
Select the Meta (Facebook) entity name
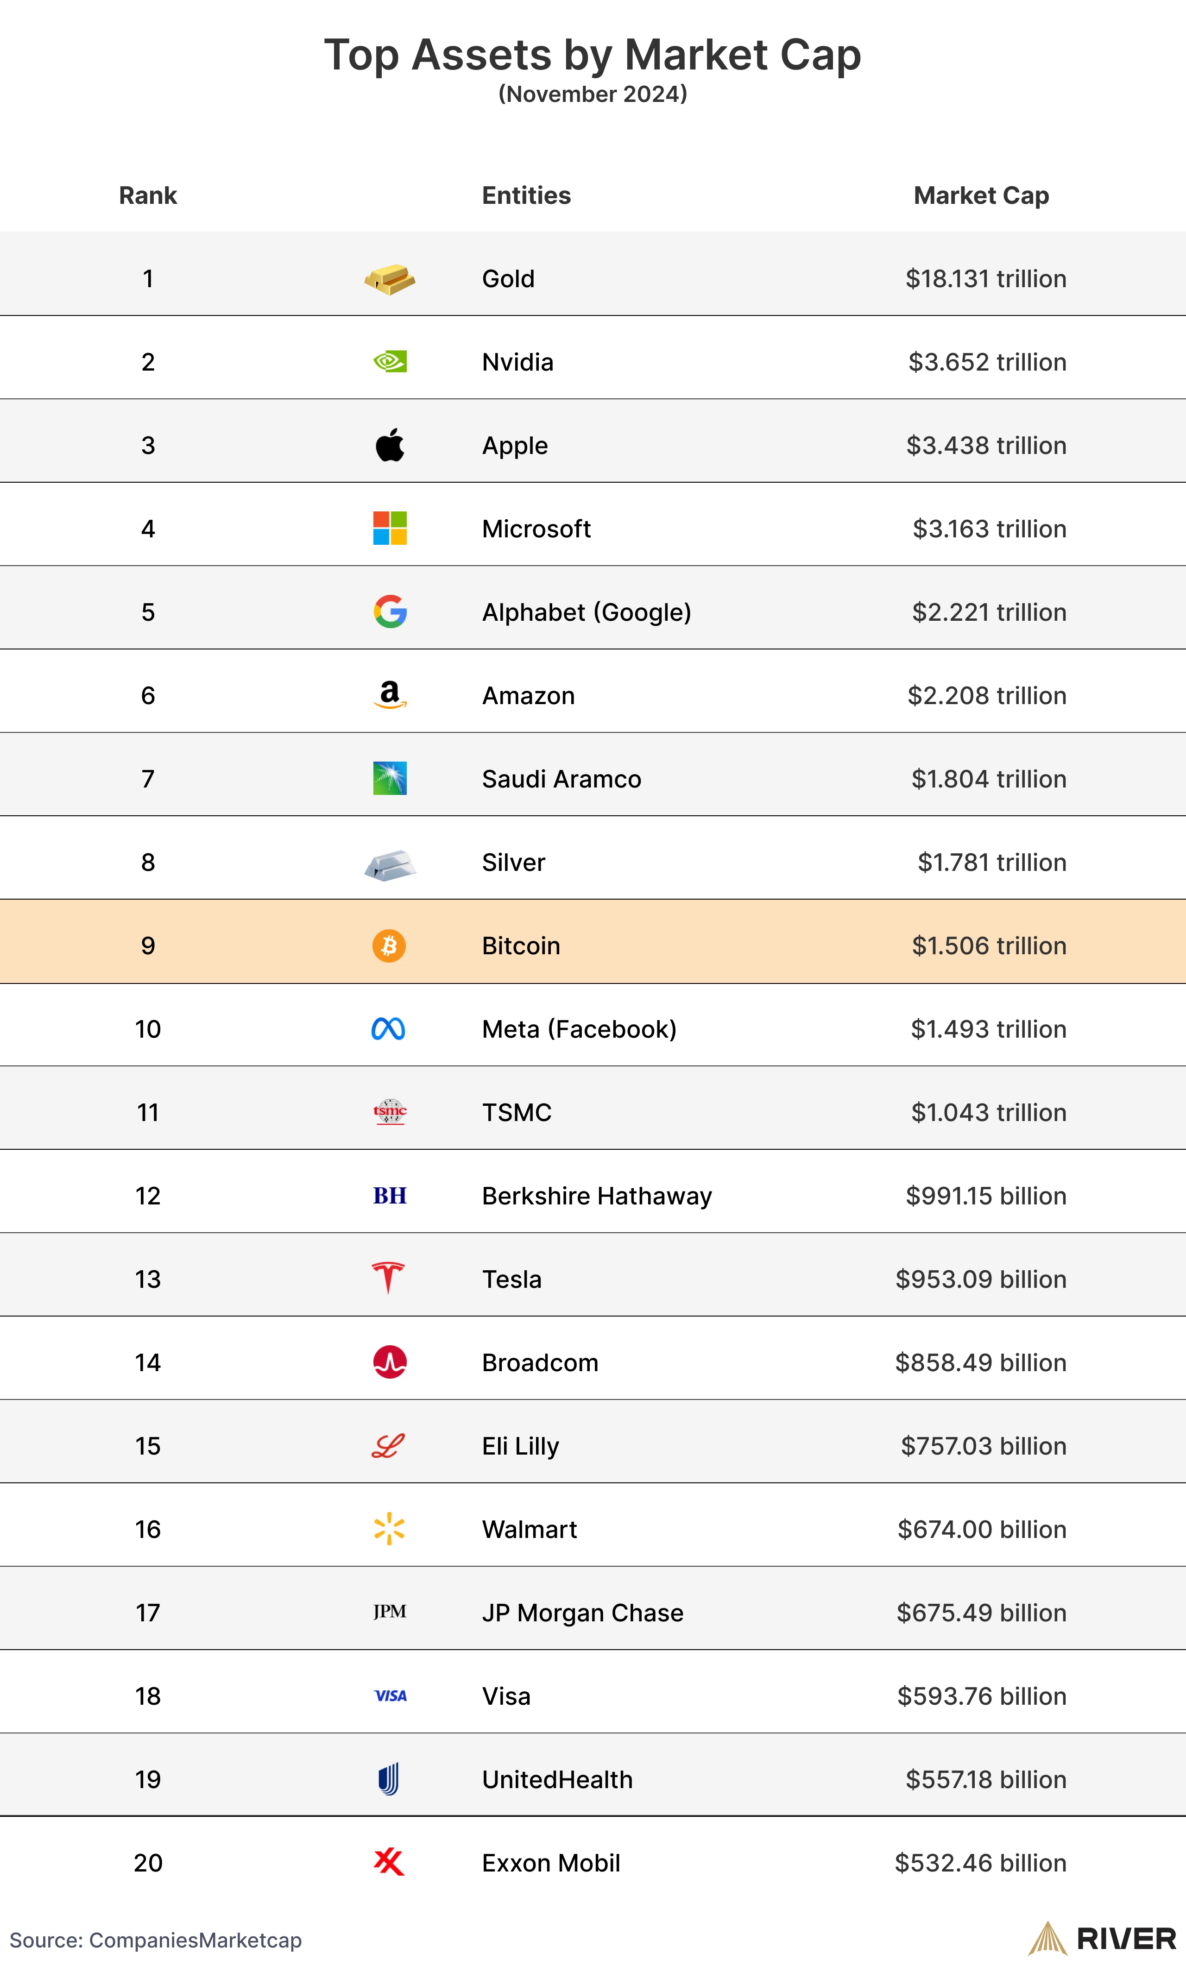click(579, 1029)
